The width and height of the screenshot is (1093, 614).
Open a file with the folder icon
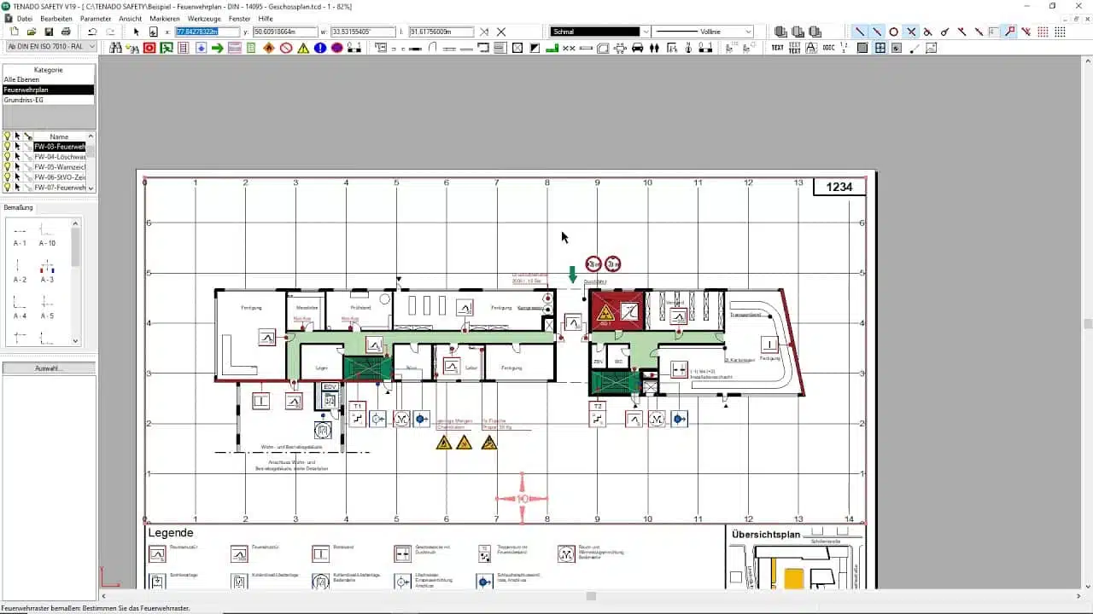click(32, 32)
